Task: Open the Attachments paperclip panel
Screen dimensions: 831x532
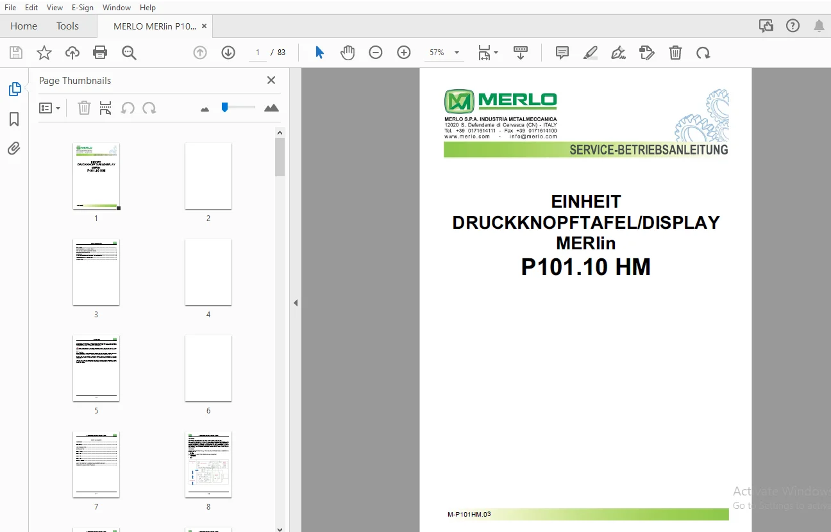Action: (x=14, y=149)
